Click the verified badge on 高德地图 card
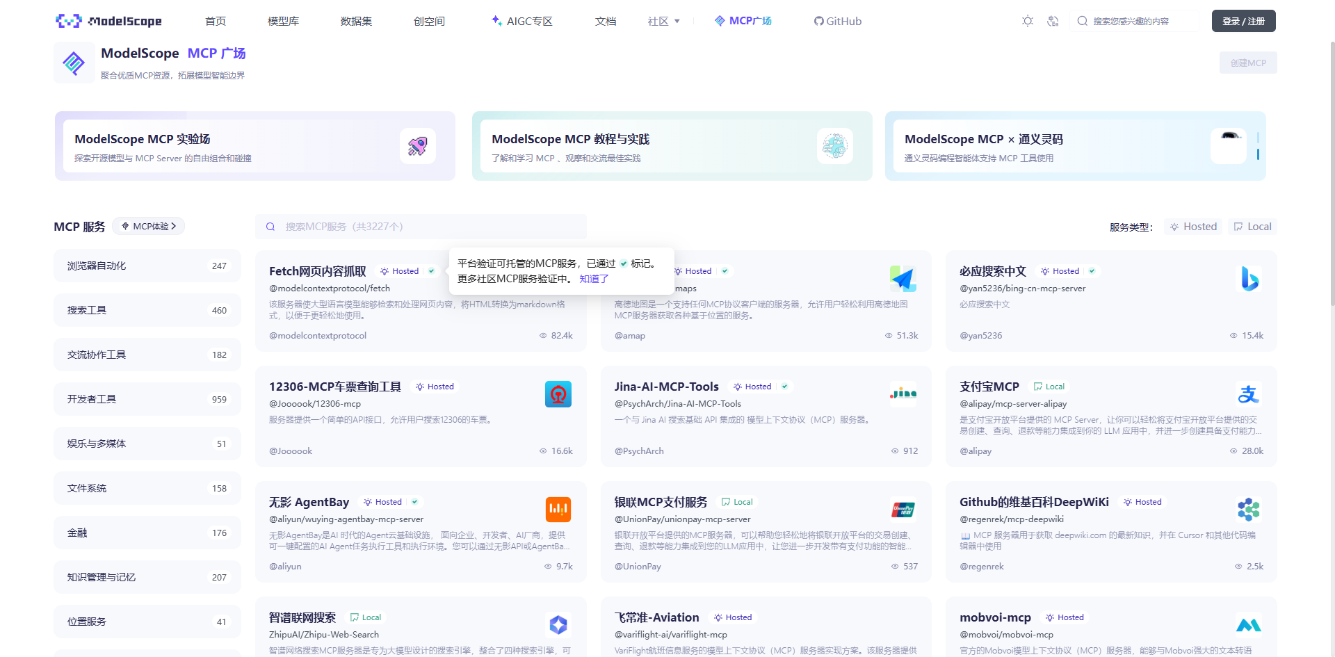Image resolution: width=1335 pixels, height=657 pixels. coord(725,271)
